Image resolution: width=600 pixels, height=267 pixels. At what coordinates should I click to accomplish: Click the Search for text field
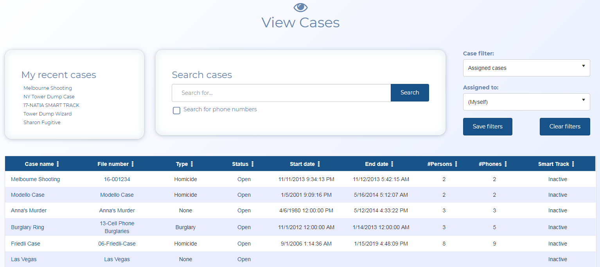281,93
